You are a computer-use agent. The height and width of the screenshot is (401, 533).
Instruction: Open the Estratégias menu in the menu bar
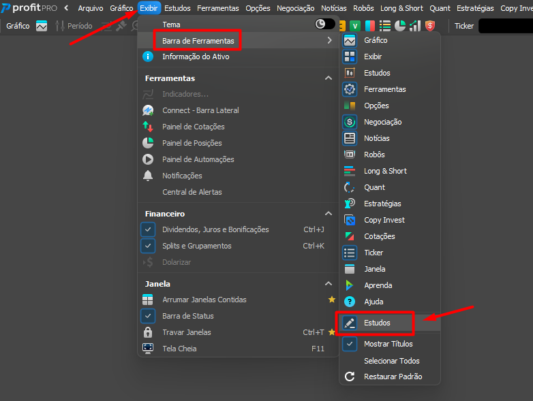[475, 8]
